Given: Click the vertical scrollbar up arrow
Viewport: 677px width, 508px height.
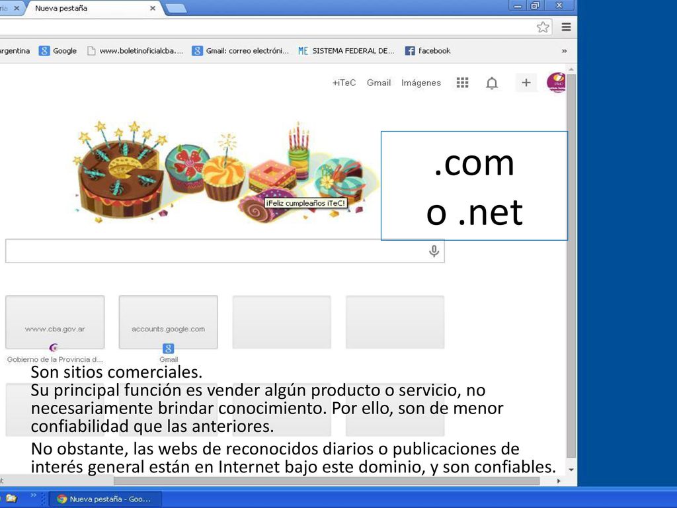Looking at the screenshot, I should 571,69.
